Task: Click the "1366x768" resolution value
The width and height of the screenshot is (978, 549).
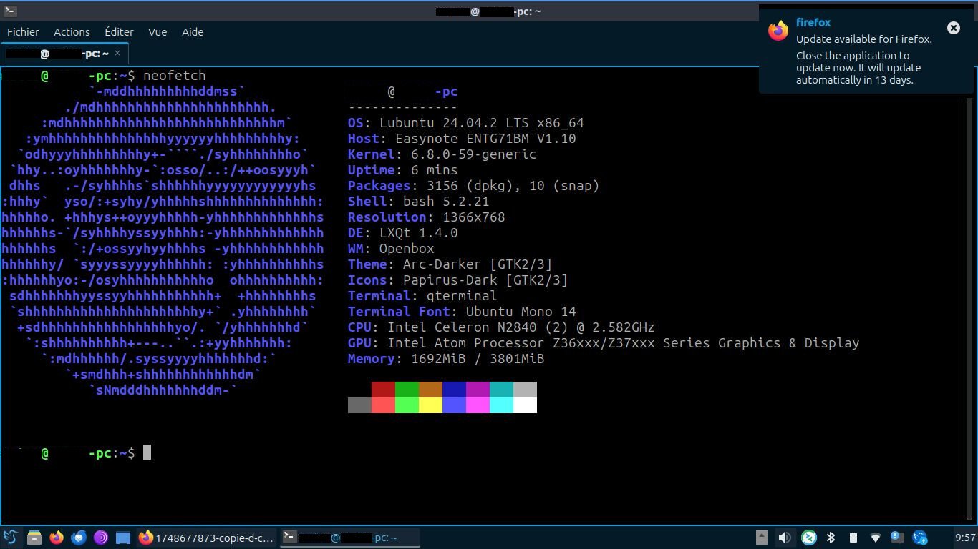Action: (x=473, y=217)
